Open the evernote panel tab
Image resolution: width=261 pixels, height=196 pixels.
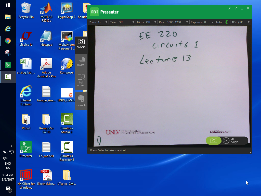(81, 101)
